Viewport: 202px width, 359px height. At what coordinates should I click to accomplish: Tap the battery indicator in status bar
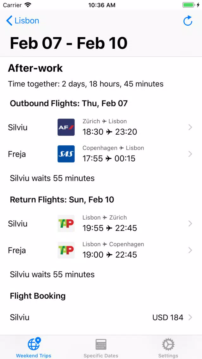point(189,5)
